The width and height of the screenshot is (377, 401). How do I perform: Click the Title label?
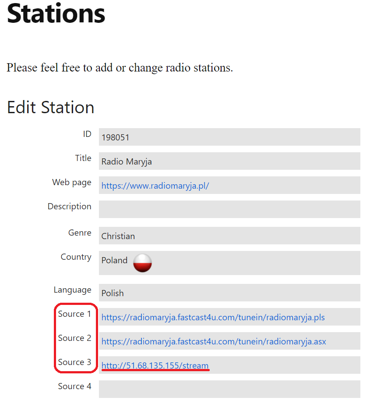[83, 158]
